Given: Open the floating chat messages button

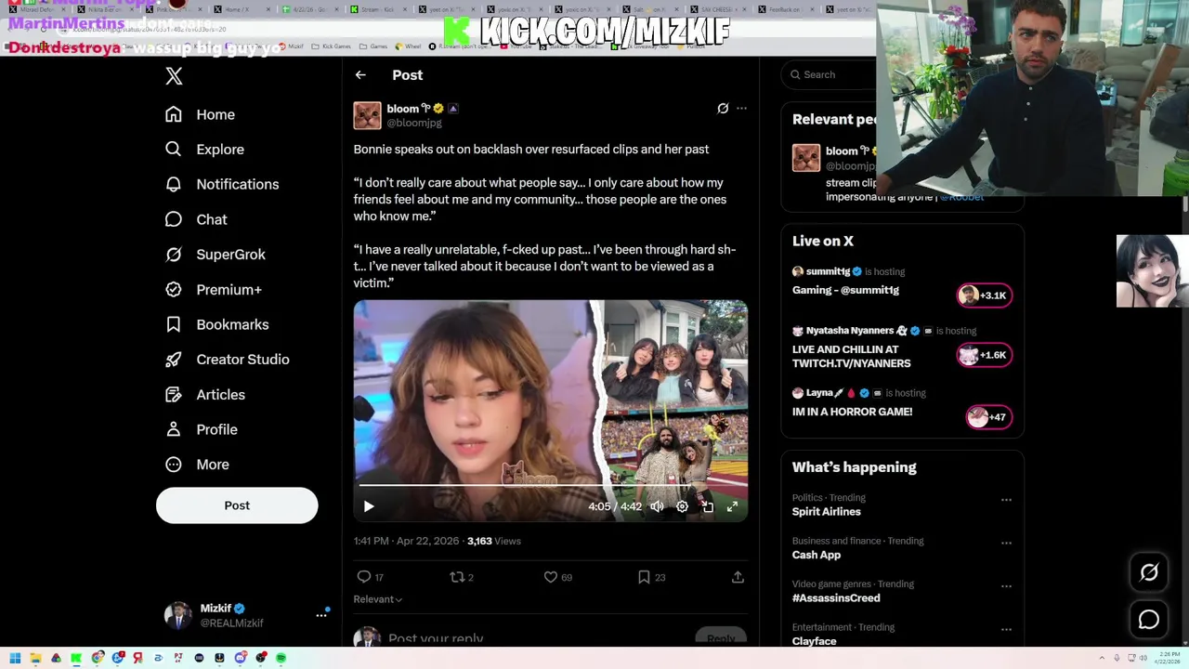Looking at the screenshot, I should [1149, 620].
